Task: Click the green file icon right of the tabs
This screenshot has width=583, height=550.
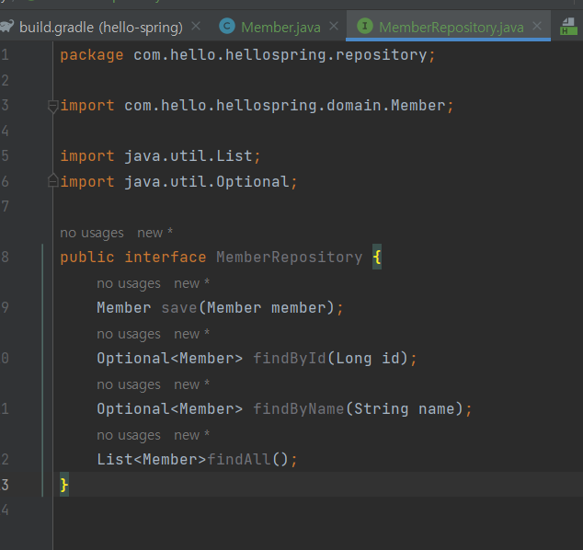Action: [568, 27]
